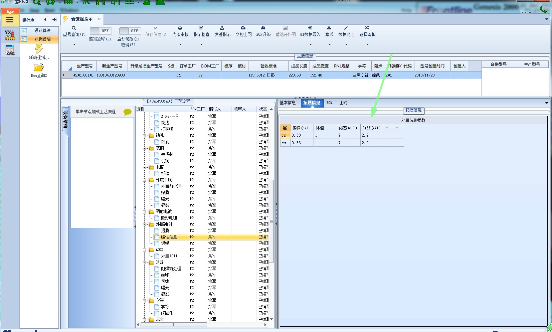Open the calculator module icon

tap(10, 50)
